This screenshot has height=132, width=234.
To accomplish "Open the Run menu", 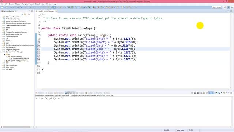I will coord(43,4).
